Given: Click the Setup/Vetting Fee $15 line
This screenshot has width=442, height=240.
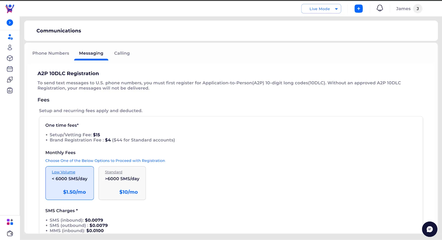Looking at the screenshot, I should point(75,135).
